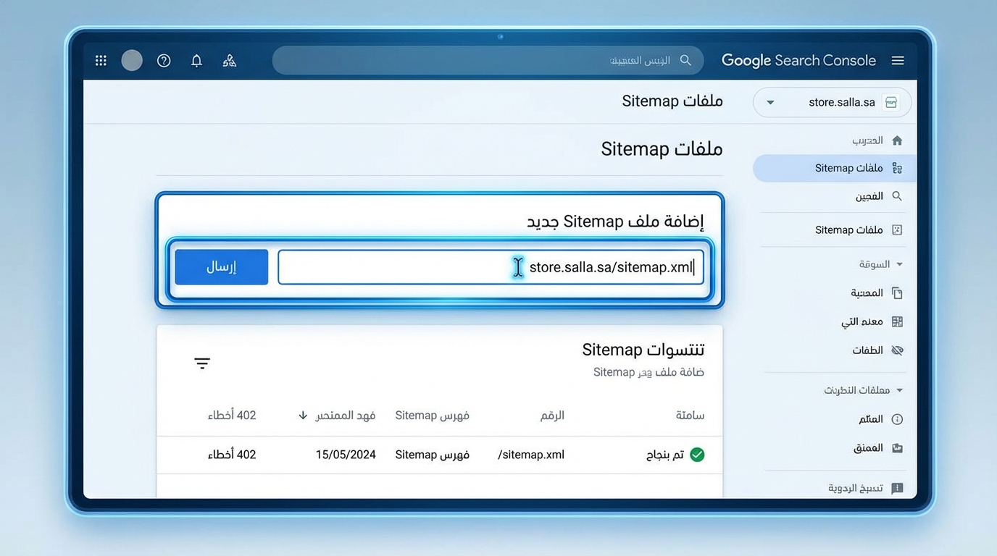Open the /sitemap.xml entry in the table
Image resolution: width=997 pixels, height=556 pixels.
531,455
